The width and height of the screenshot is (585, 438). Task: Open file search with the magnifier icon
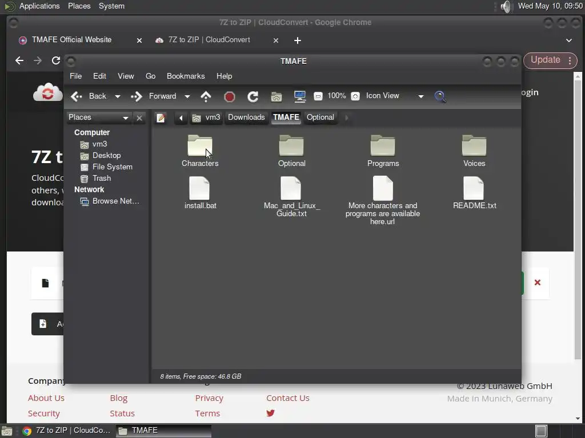440,96
